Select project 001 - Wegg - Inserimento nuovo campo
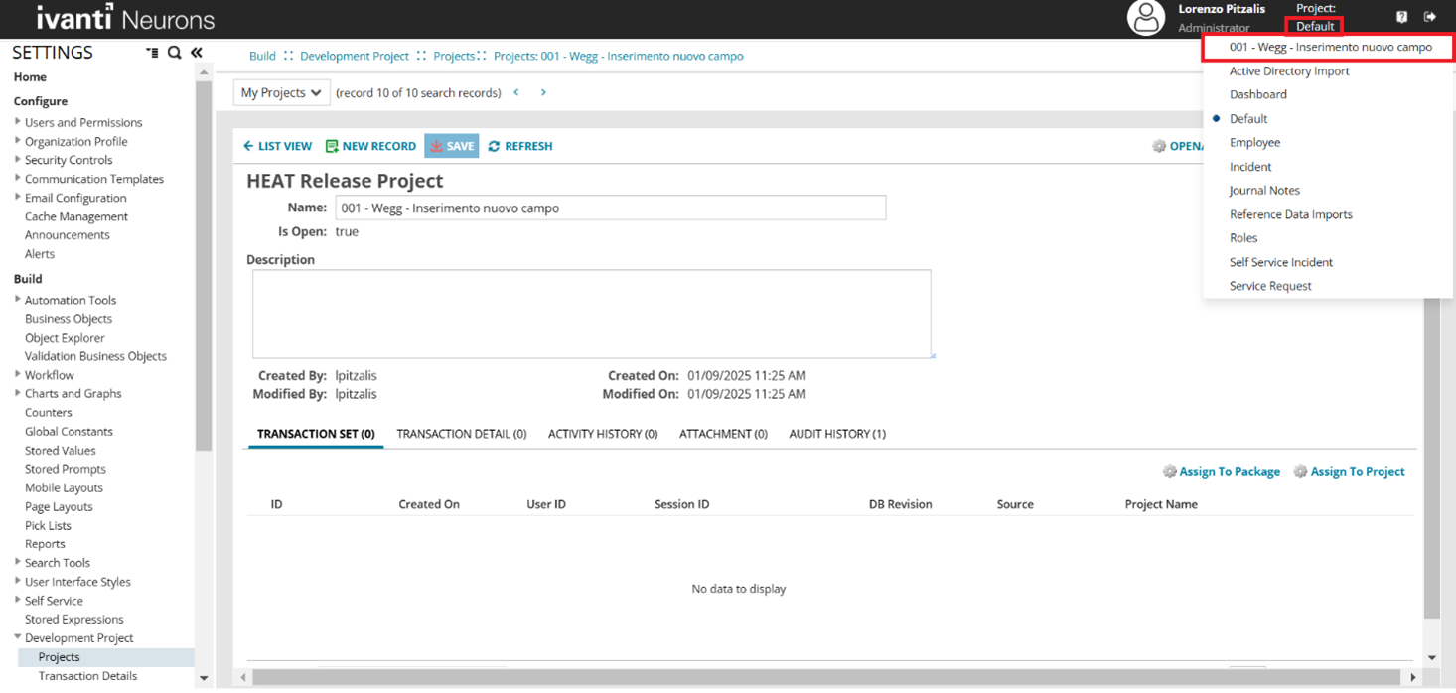 pyautogui.click(x=1329, y=47)
